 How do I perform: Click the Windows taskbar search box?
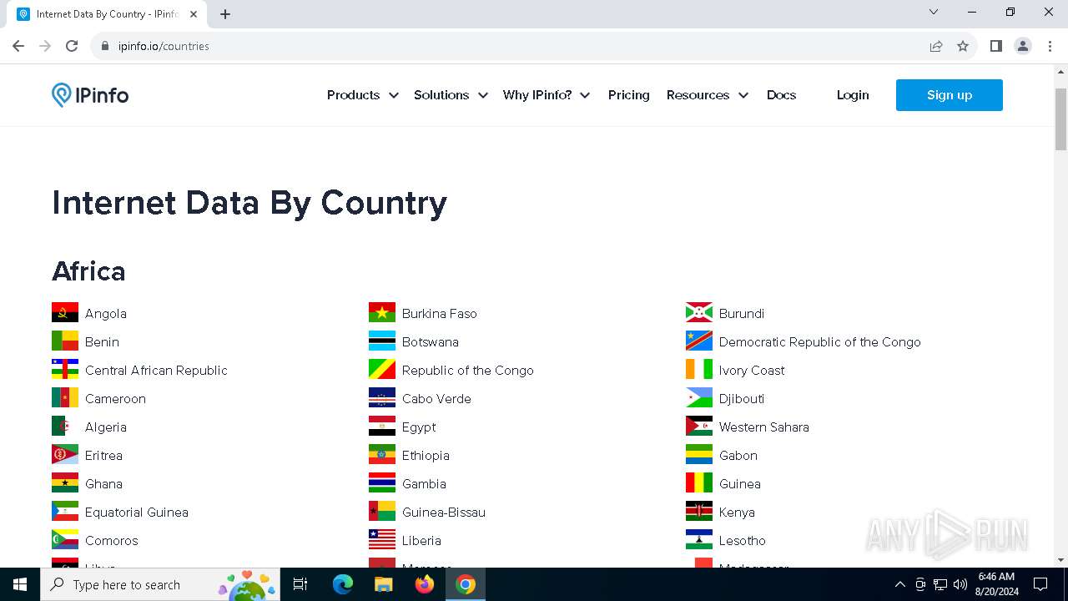(x=159, y=584)
